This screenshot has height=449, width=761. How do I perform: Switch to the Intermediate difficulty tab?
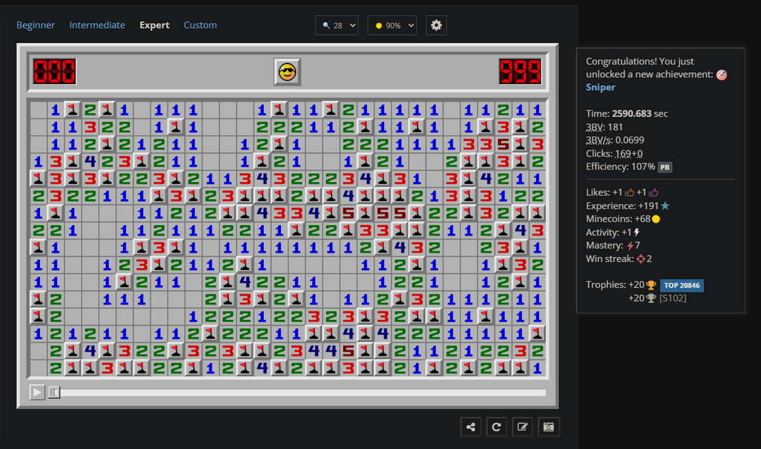97,25
